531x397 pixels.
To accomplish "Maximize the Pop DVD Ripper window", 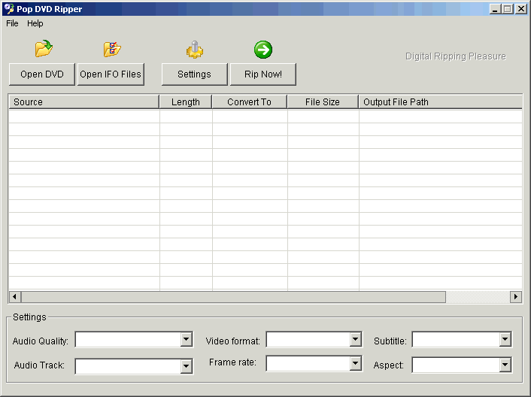I will point(508,9).
